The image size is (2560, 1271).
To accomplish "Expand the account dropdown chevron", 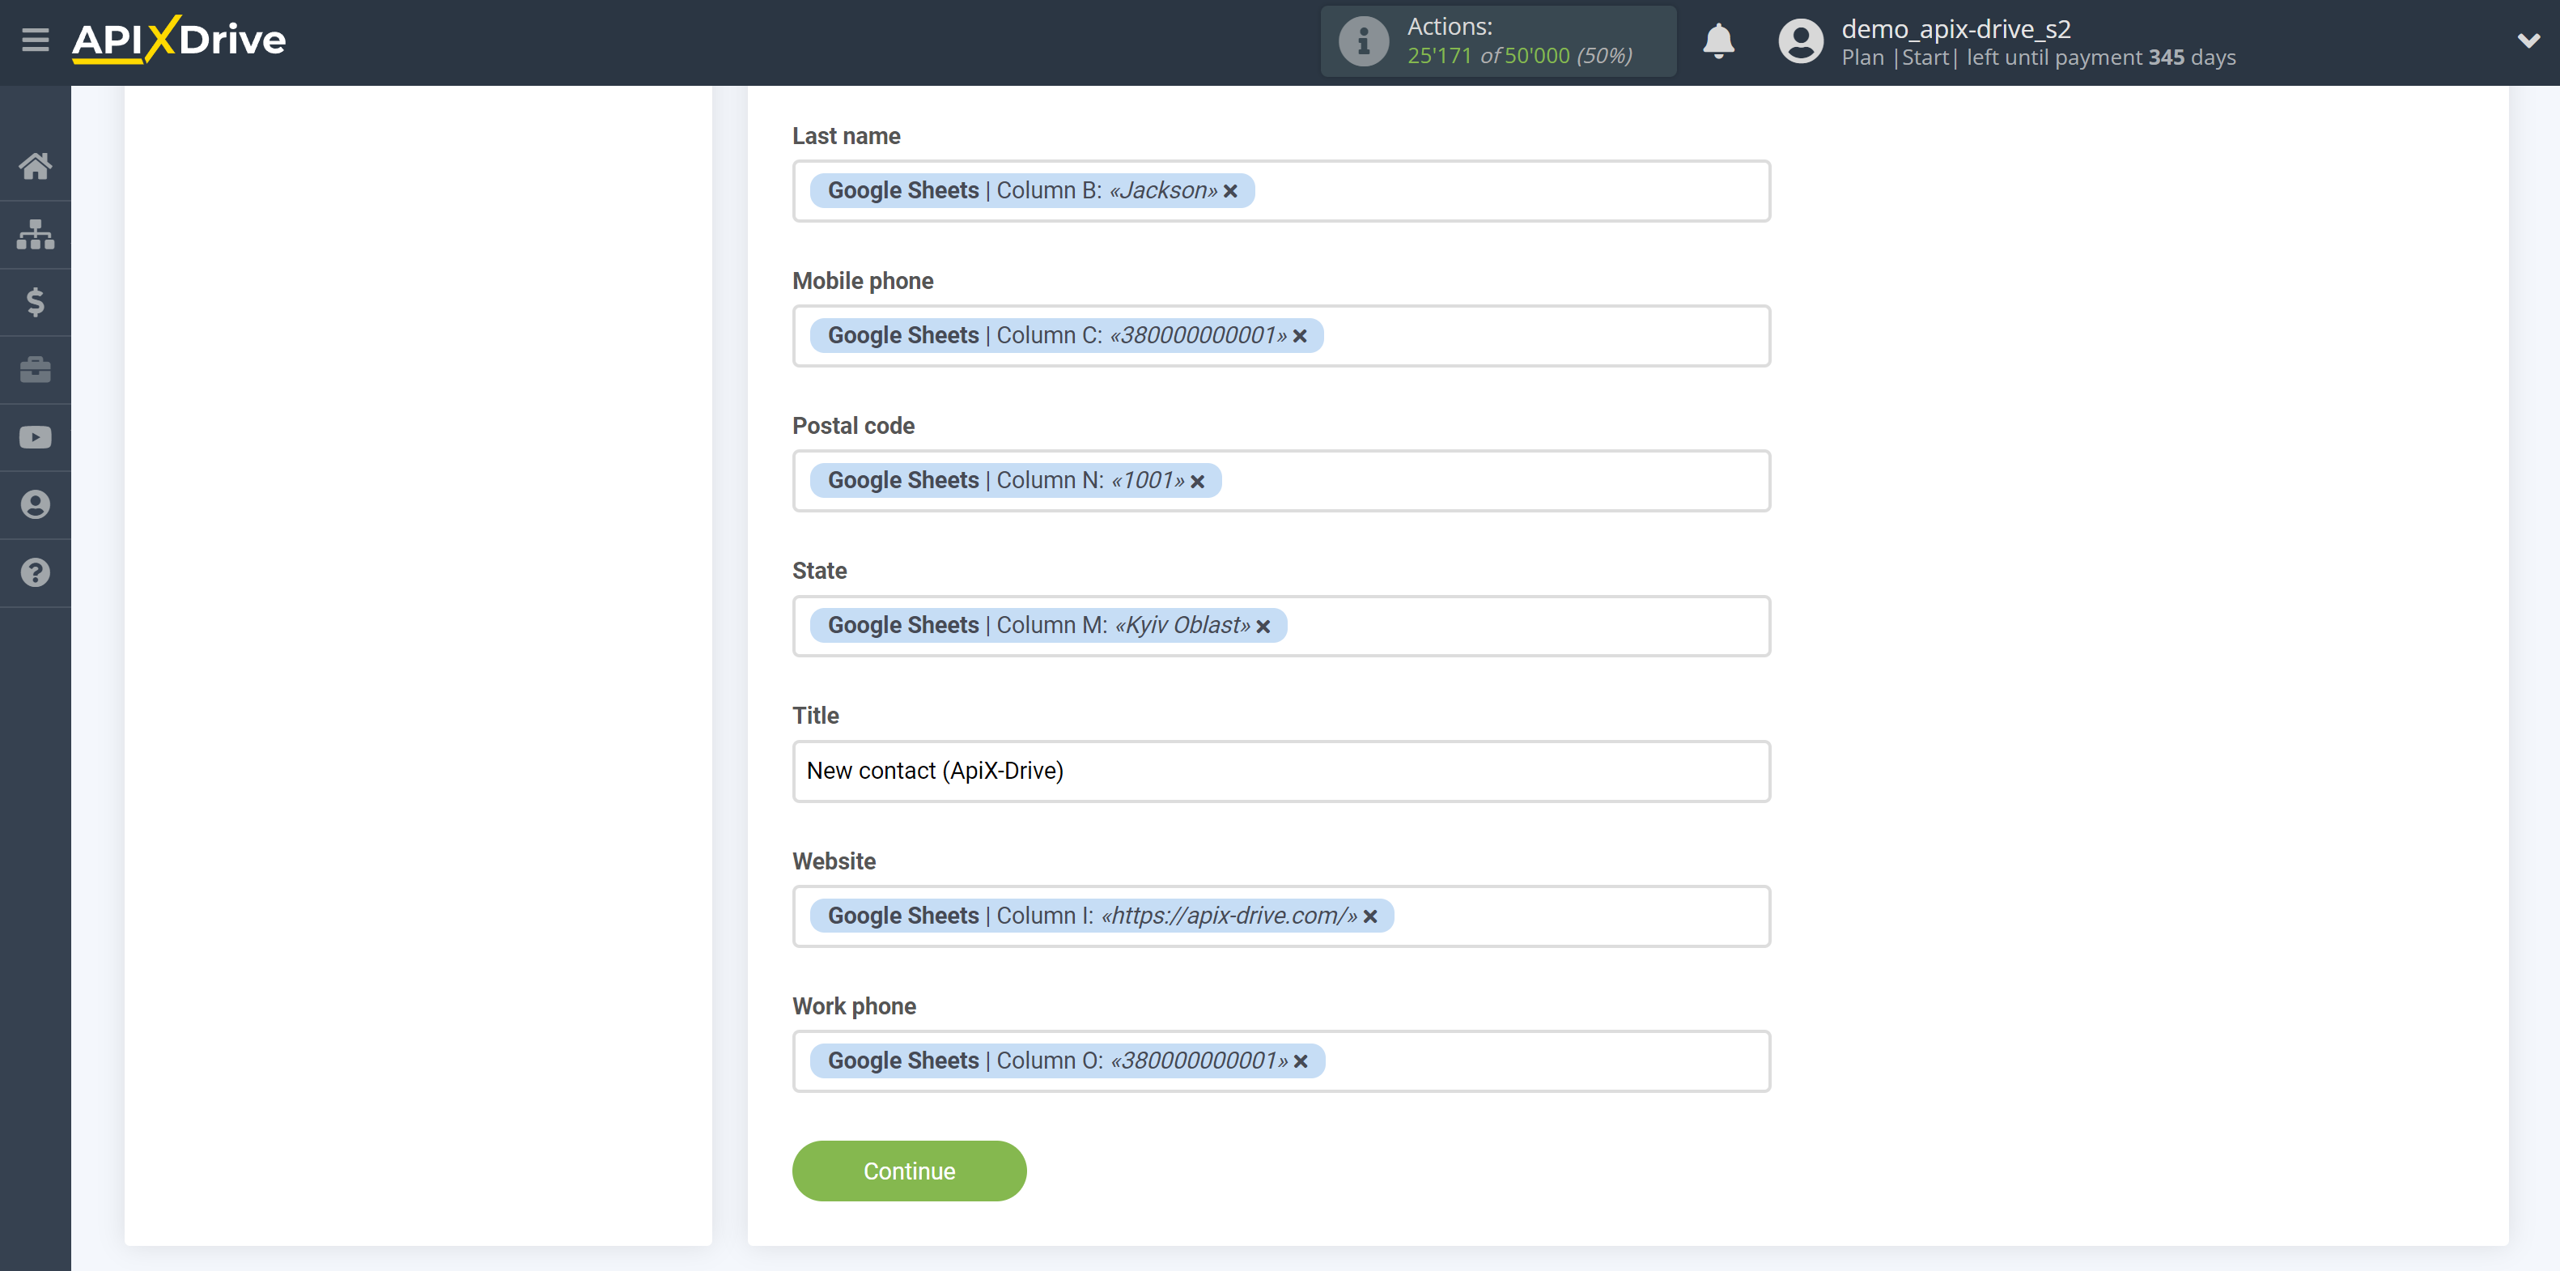I will (2528, 40).
